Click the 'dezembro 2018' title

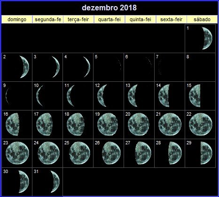pyautogui.click(x=109, y=8)
